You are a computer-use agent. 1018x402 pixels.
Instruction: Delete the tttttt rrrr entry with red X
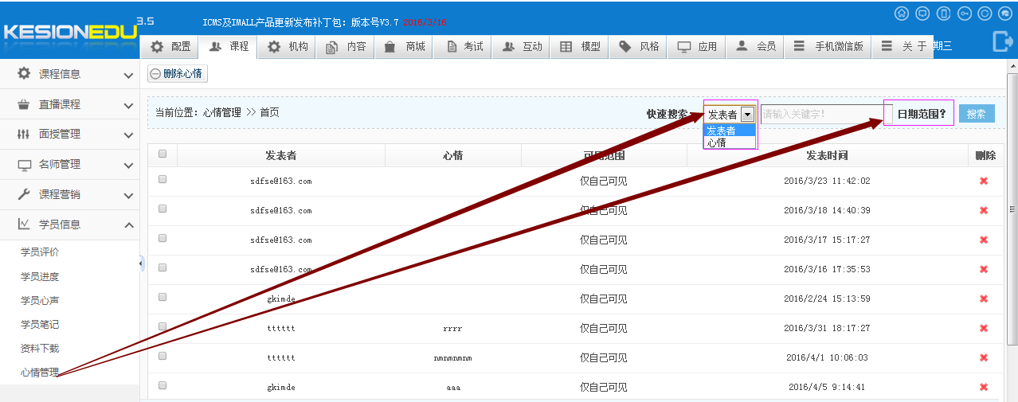pyautogui.click(x=984, y=328)
